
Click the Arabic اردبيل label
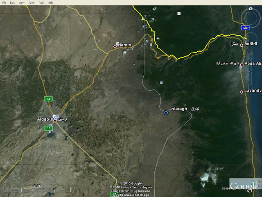(62, 119)
